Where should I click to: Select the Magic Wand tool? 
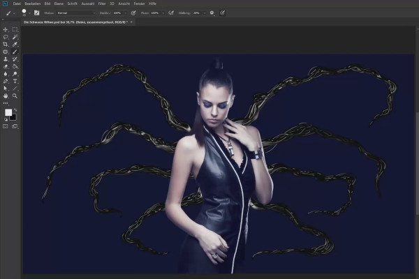[x=15, y=37]
